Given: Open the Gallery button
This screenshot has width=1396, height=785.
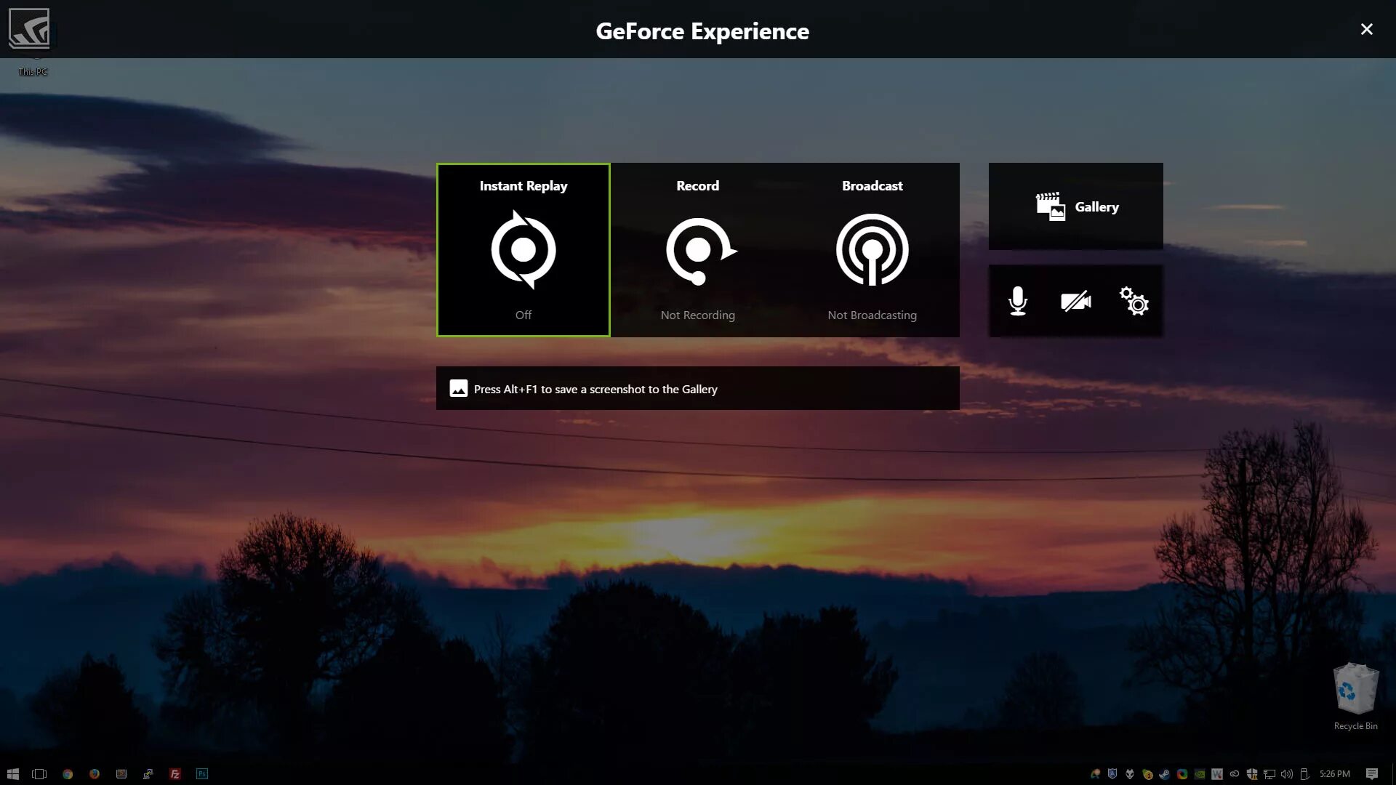Looking at the screenshot, I should [1076, 206].
